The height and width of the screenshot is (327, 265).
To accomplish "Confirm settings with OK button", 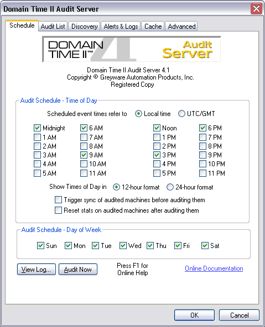I will click(x=194, y=315).
